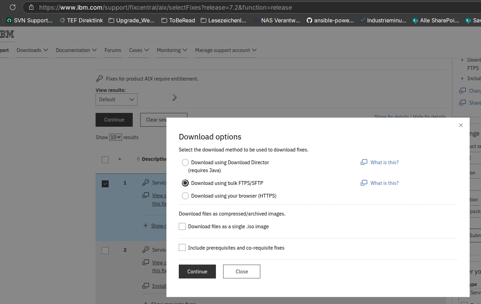Open What is this link for bulk FTPS/SFTP
This screenshot has height=304, width=481.
click(384, 183)
